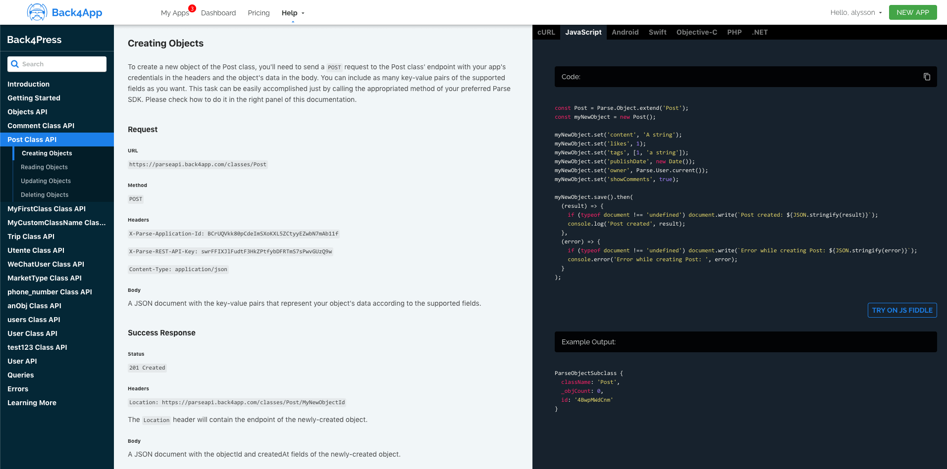
Task: Expand MyFirstClass Class API
Action: tap(57, 209)
